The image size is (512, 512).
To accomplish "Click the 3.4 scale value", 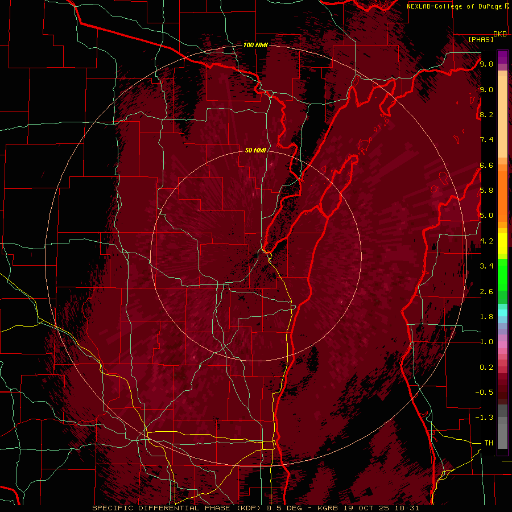I will [486, 266].
